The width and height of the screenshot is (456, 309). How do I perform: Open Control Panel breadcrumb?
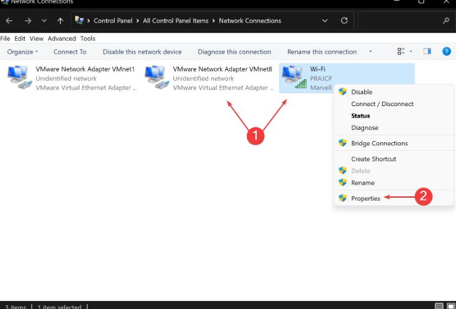(x=113, y=21)
